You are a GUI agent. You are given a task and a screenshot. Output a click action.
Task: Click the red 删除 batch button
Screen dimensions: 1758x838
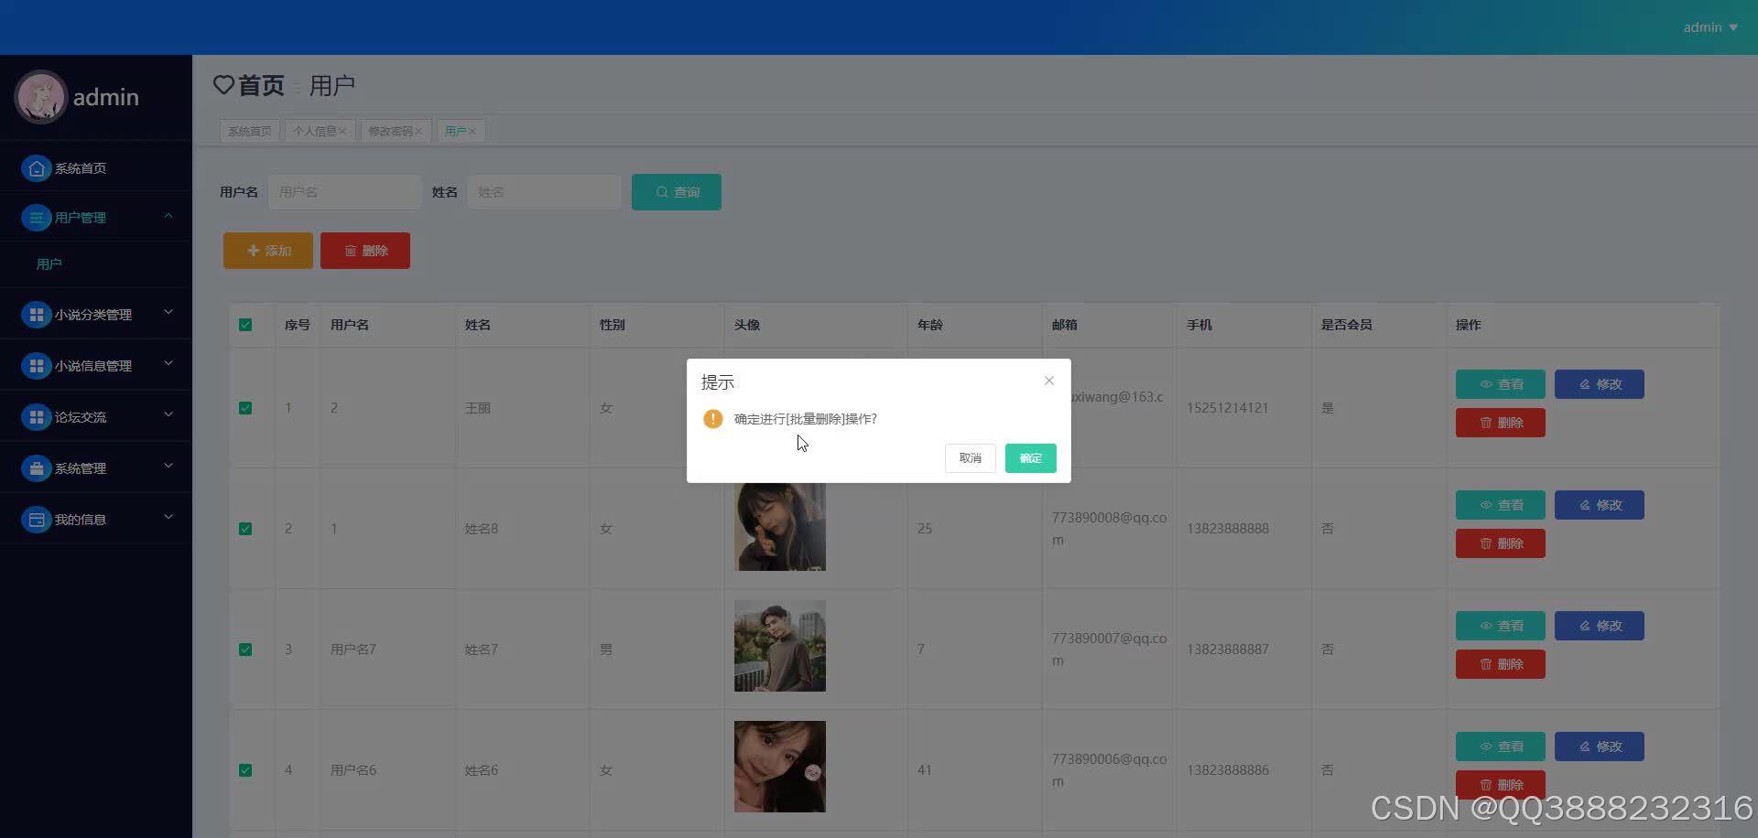(365, 251)
